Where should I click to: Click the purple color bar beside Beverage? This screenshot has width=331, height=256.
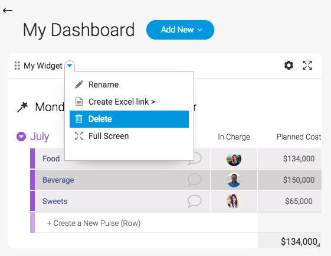(x=32, y=180)
